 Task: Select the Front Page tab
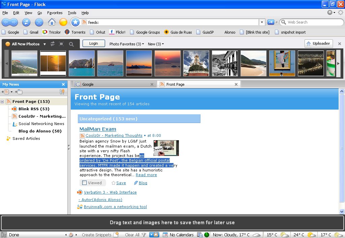[199, 84]
